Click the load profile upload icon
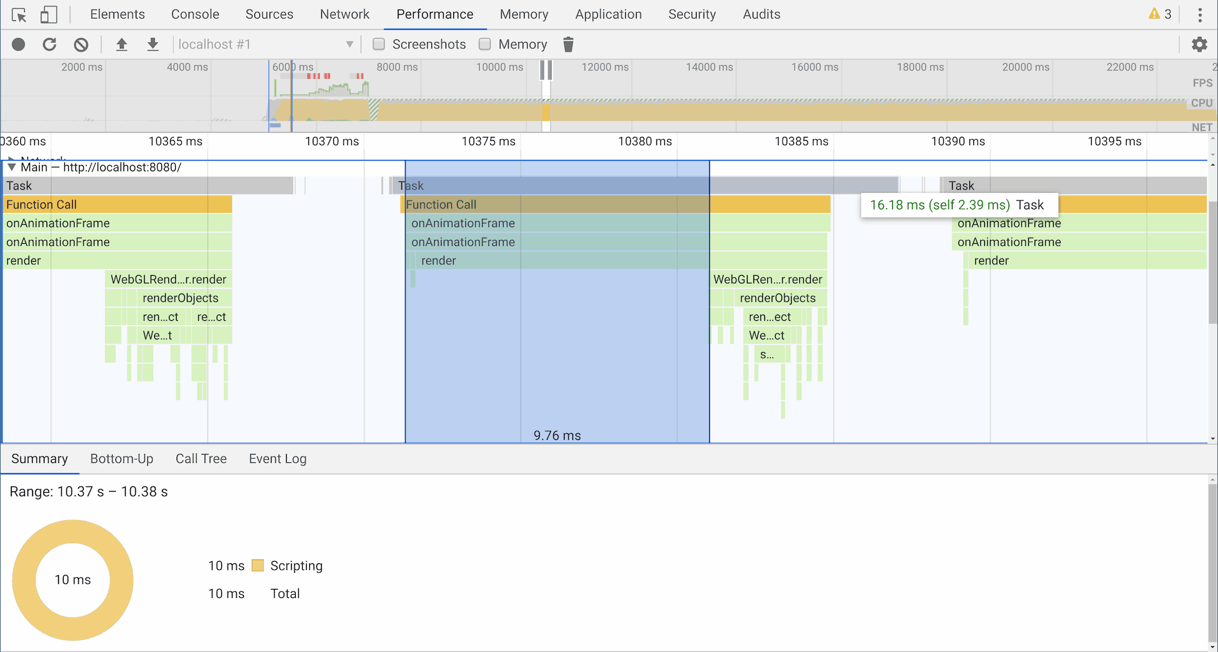 pyautogui.click(x=121, y=45)
